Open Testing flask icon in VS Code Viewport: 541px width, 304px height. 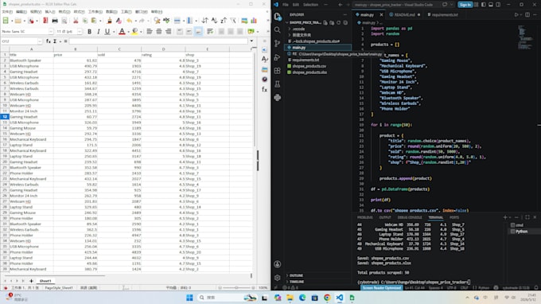278,84
